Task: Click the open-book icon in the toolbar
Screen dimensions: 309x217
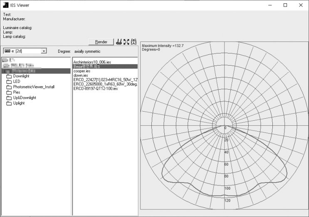Action: (x=133, y=42)
